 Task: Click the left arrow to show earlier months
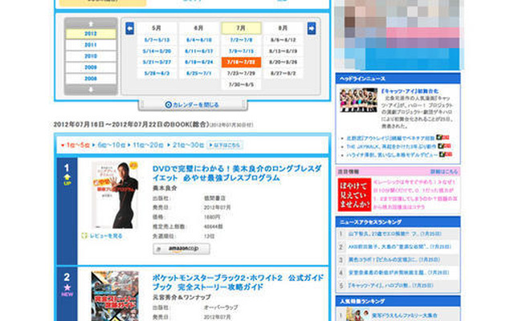coord(130,29)
